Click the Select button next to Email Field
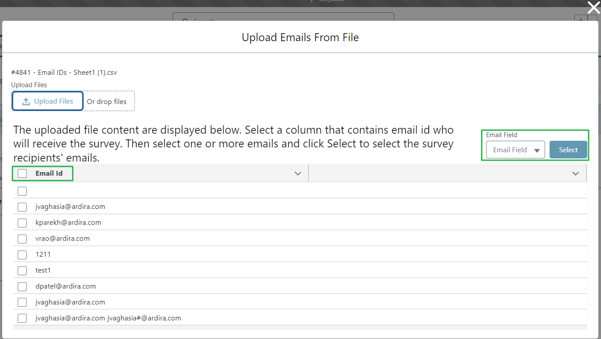The image size is (601, 339). click(x=568, y=150)
